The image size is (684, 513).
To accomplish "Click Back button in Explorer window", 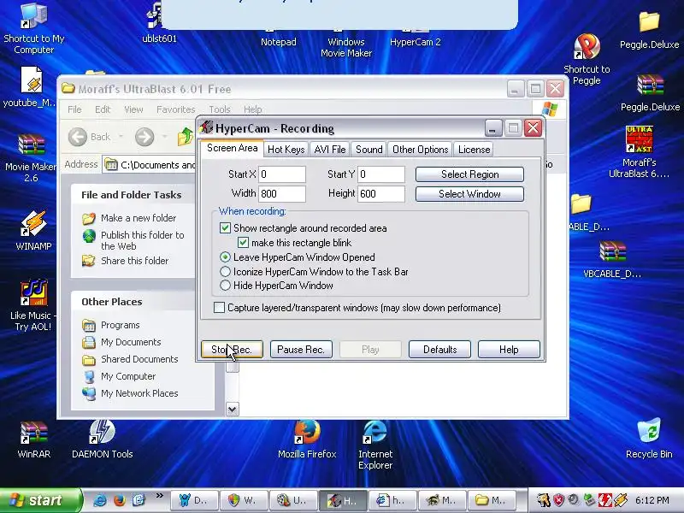I will point(90,137).
